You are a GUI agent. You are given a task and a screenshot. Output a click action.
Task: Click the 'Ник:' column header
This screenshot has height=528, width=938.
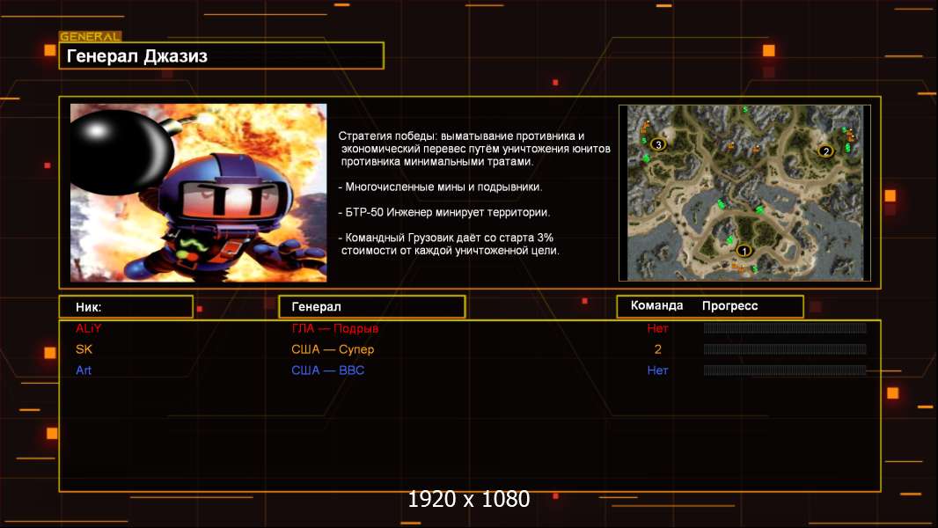[126, 307]
